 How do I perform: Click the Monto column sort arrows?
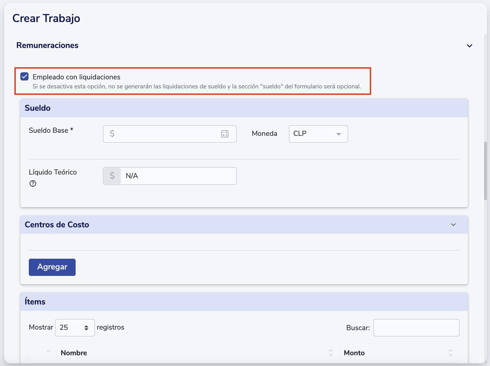[x=450, y=352]
